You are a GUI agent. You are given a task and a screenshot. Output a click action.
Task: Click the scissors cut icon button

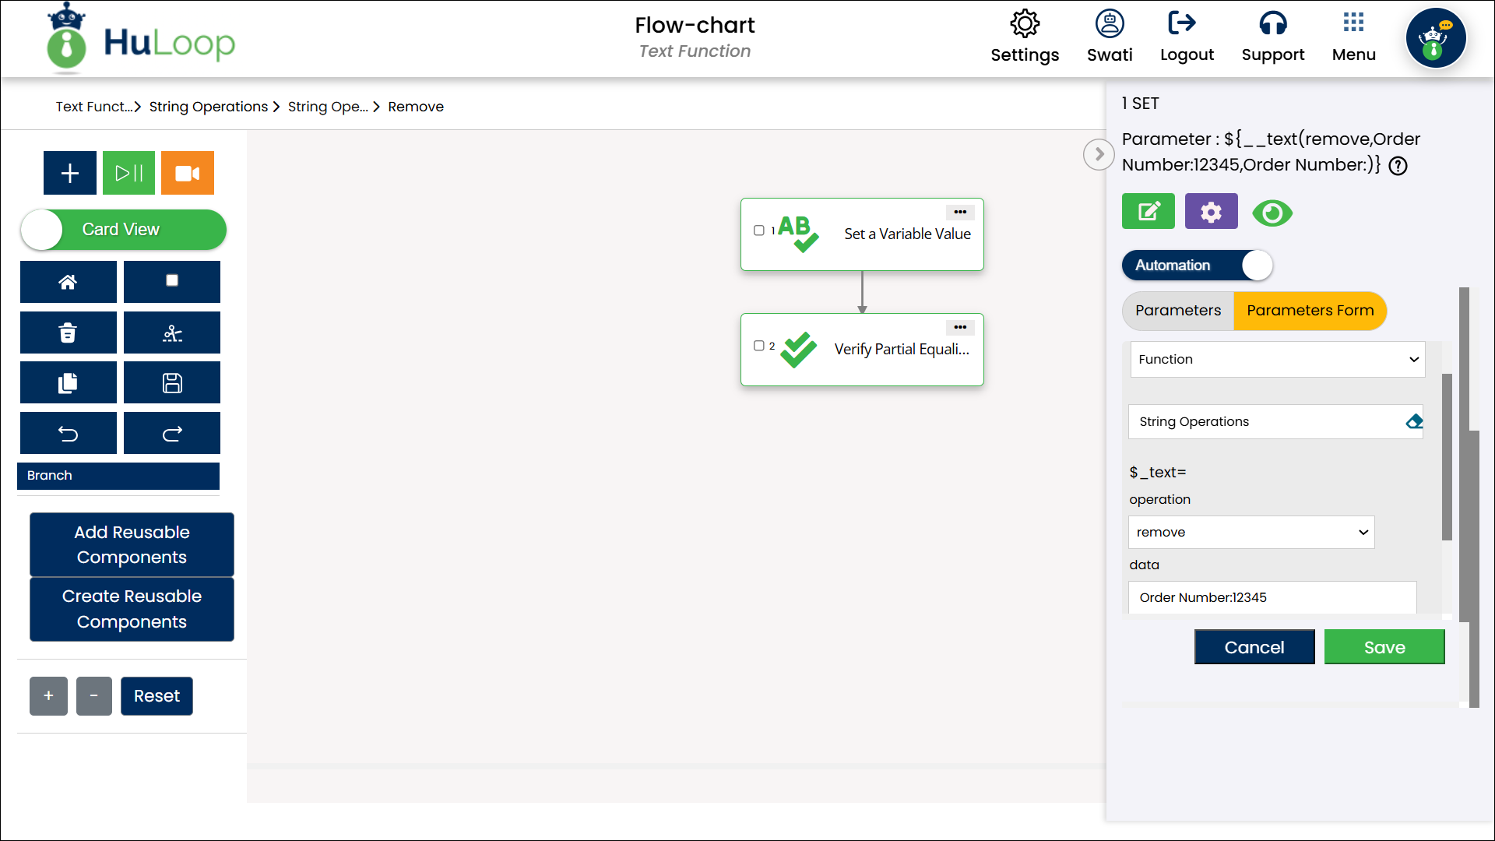[172, 333]
